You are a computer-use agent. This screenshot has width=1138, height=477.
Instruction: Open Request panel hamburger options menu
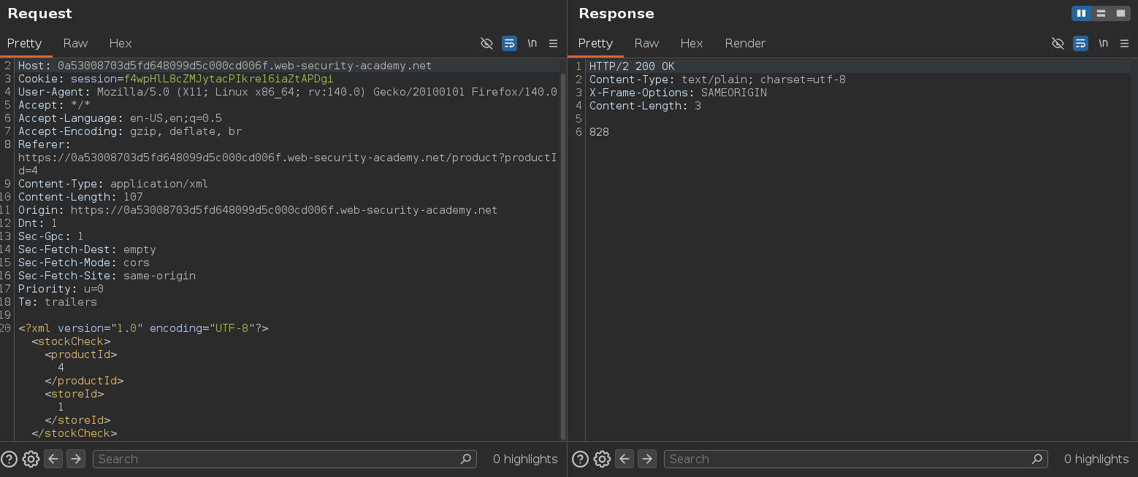tap(553, 43)
